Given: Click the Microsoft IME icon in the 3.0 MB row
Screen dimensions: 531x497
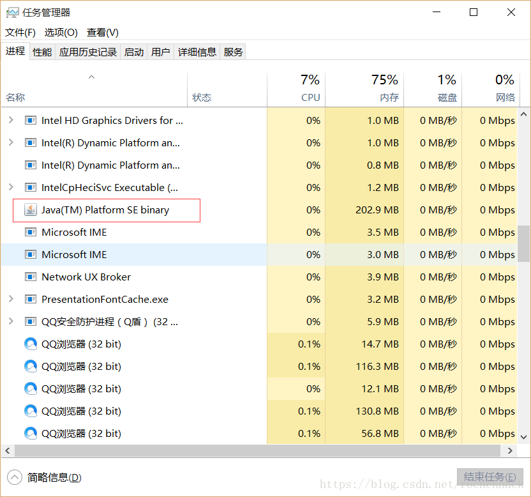Looking at the screenshot, I should pos(31,255).
